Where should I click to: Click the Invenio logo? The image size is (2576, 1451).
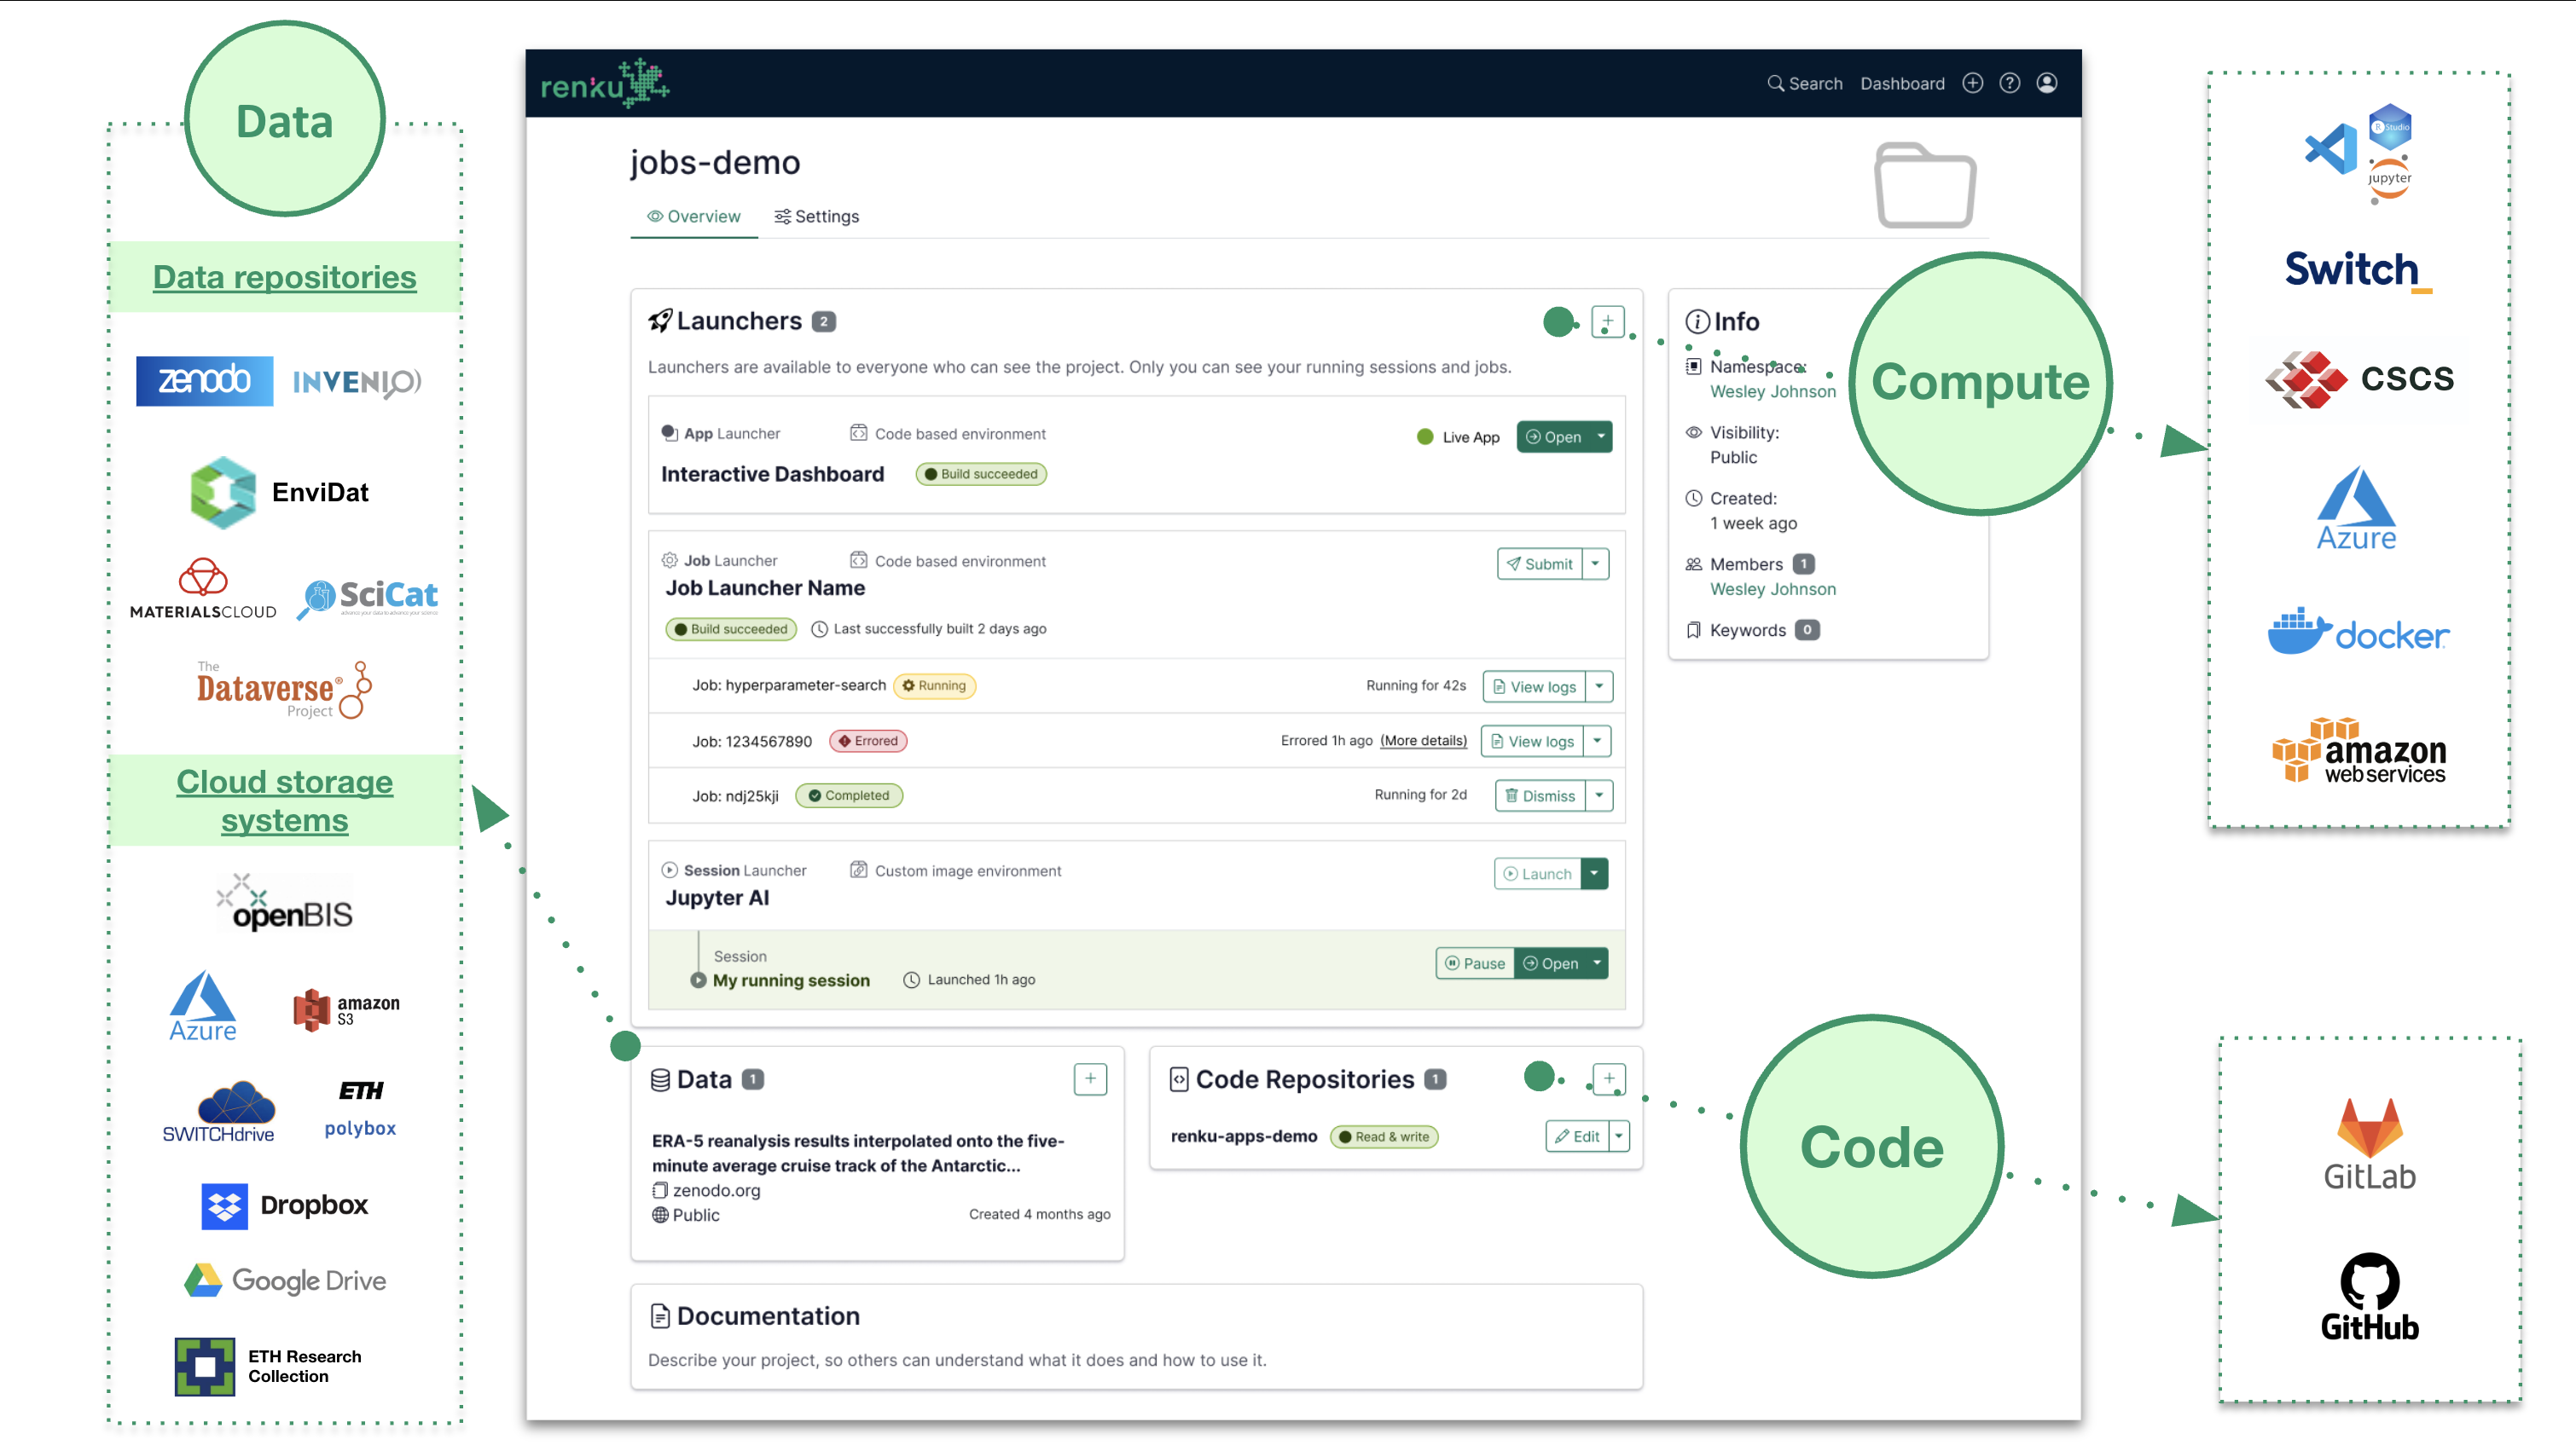coord(357,381)
